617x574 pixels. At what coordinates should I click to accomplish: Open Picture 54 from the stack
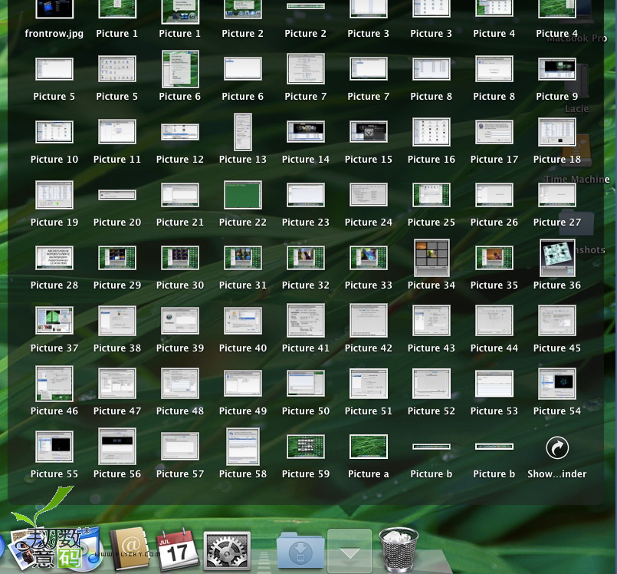(556, 384)
